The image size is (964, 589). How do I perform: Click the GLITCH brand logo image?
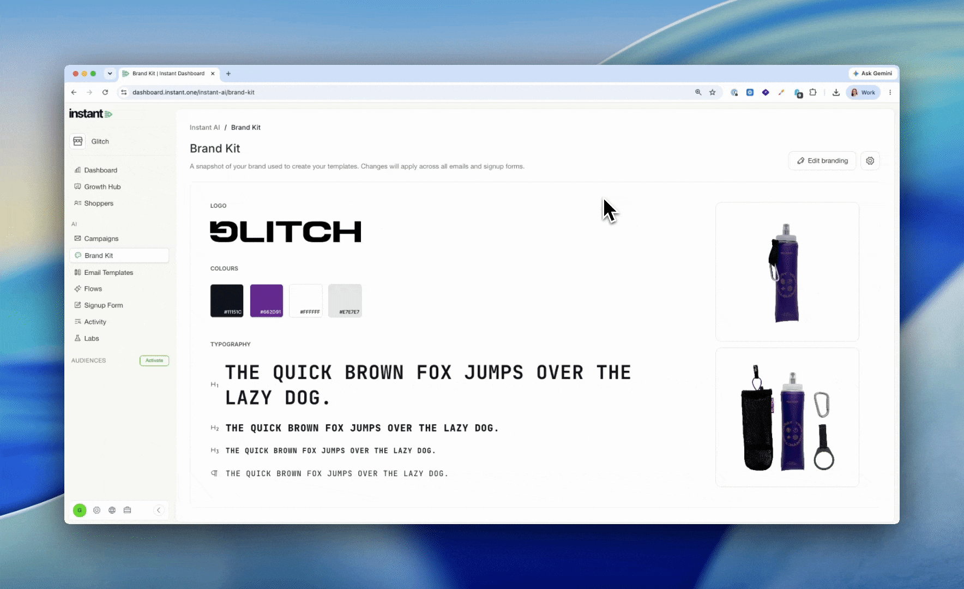[286, 232]
